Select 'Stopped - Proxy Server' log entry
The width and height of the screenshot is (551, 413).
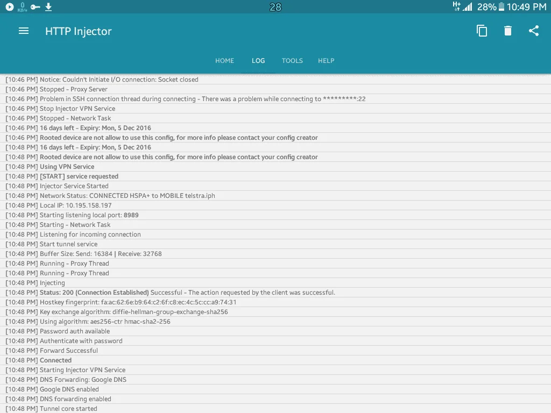275,89
